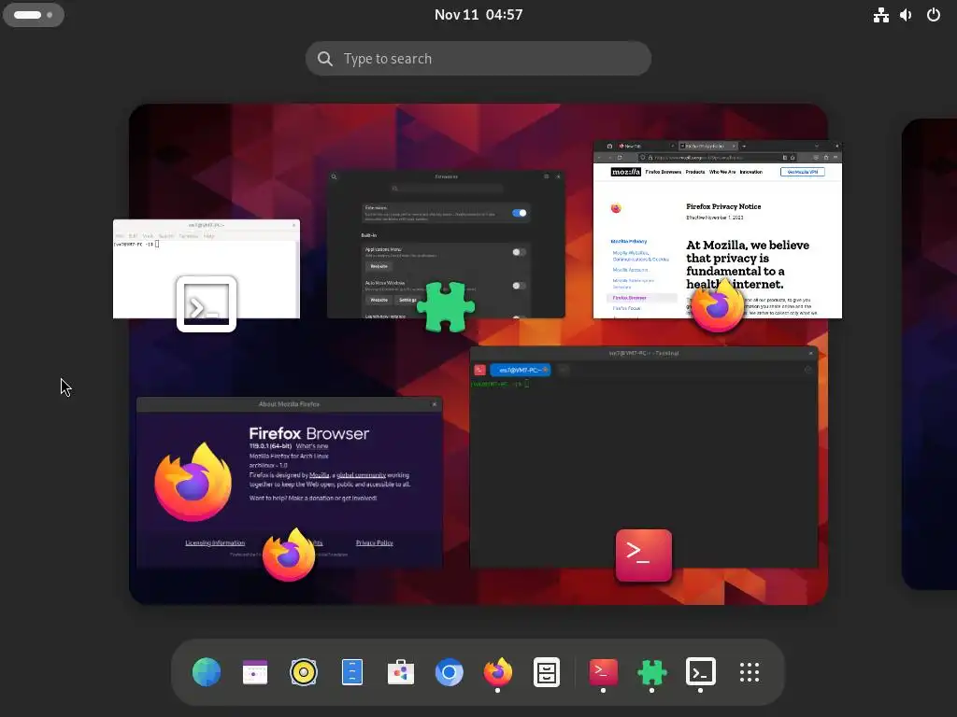Click search icon in Extensions window header
Screen dimensions: 957x717
334,176
